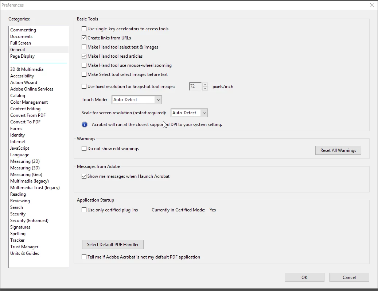Enable fixed resolution for Snapshot tool images

84,87
